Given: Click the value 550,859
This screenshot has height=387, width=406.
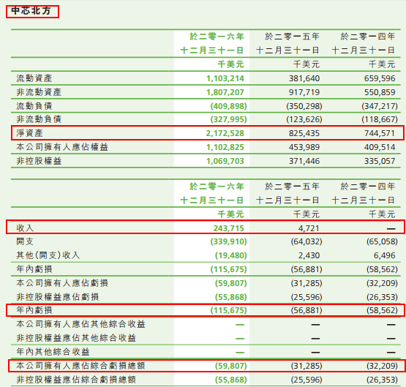Looking at the screenshot, I should coord(380,92).
